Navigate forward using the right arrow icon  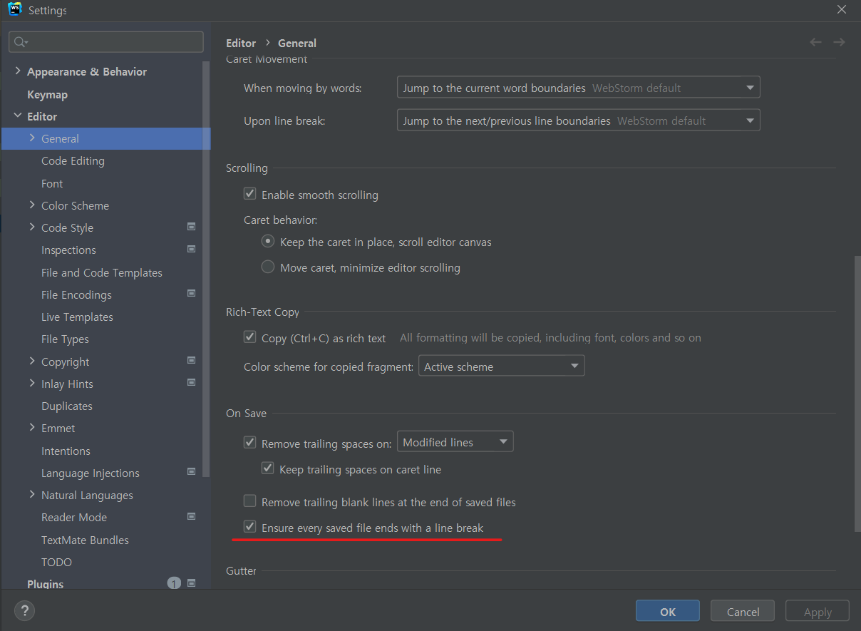coord(839,42)
